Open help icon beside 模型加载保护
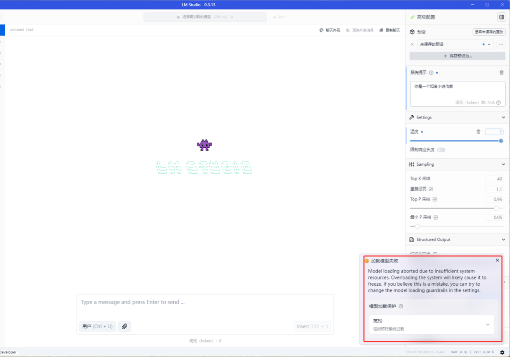Viewport: 510px width, 357px height. coord(401,306)
